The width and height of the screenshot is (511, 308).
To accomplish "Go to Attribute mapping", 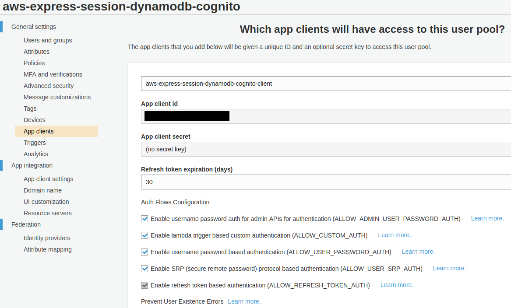I will (x=48, y=249).
